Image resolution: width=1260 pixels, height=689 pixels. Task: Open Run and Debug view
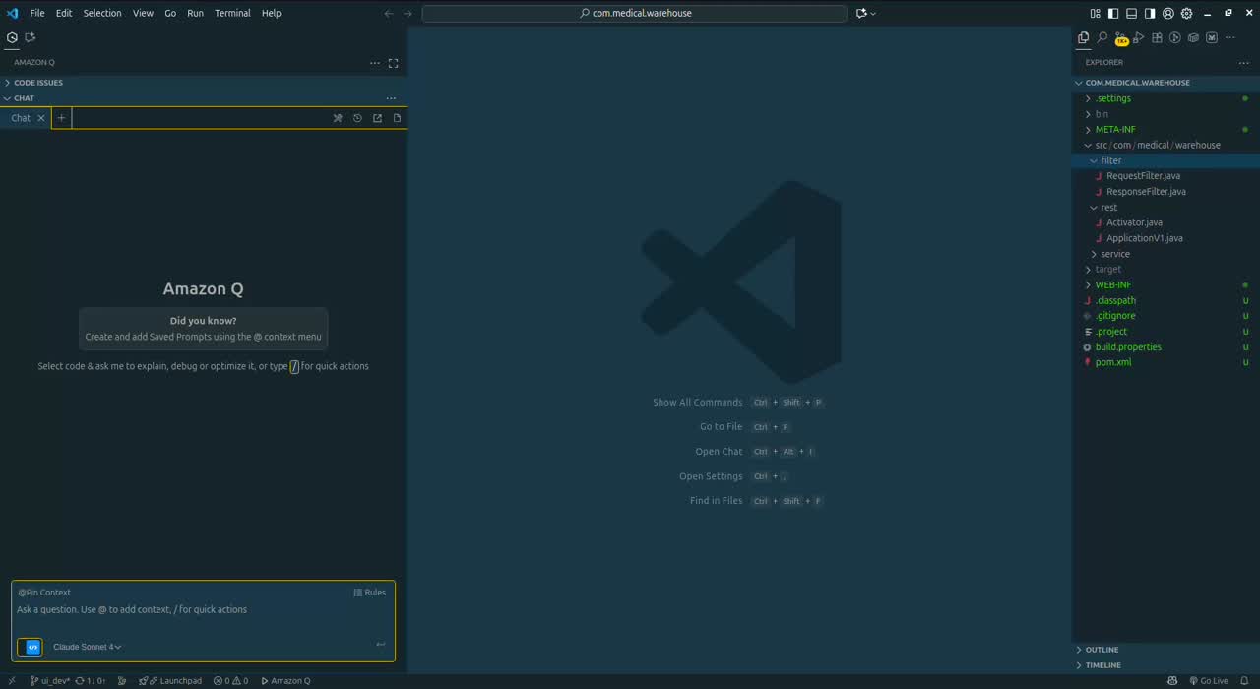coord(1139,38)
